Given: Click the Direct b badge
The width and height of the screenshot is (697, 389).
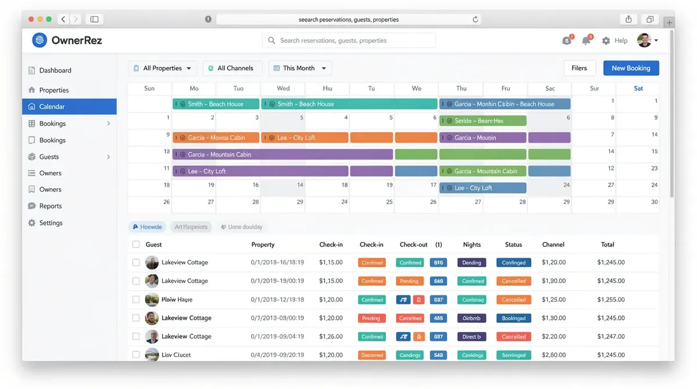Looking at the screenshot, I should pos(472,336).
